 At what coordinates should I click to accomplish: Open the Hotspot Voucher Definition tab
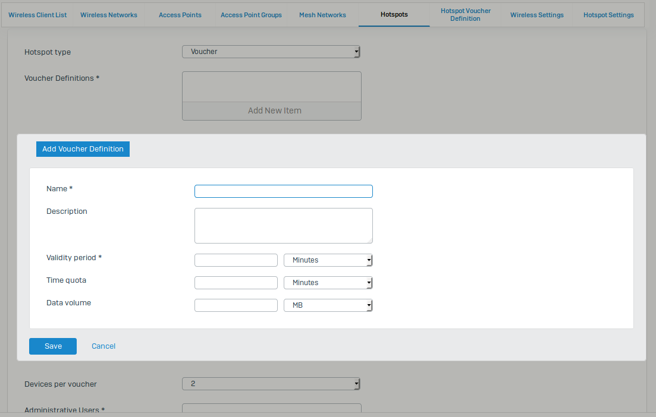[466, 15]
